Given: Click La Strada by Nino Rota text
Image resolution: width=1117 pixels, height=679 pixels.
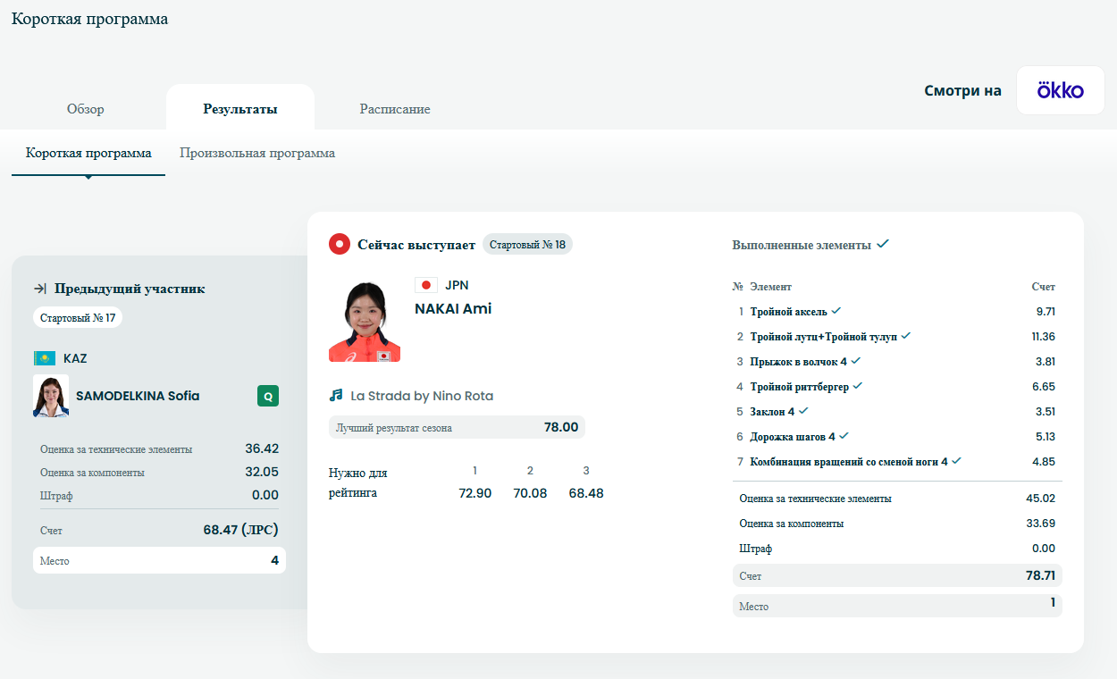Looking at the screenshot, I should 422,396.
